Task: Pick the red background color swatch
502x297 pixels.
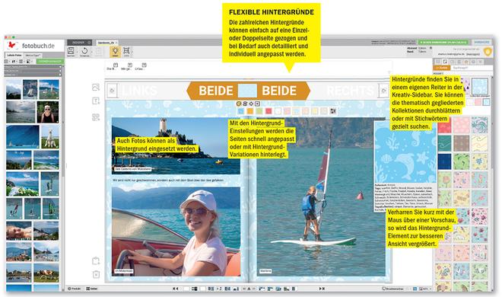Action: point(268,111)
